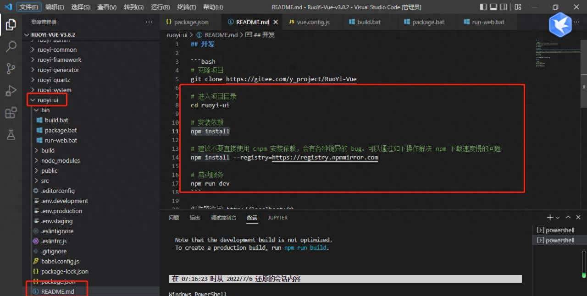Click the plus icon for new terminal
587x296 pixels.
tap(550, 217)
